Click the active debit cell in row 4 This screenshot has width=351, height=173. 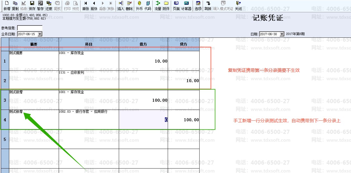coord(143,120)
